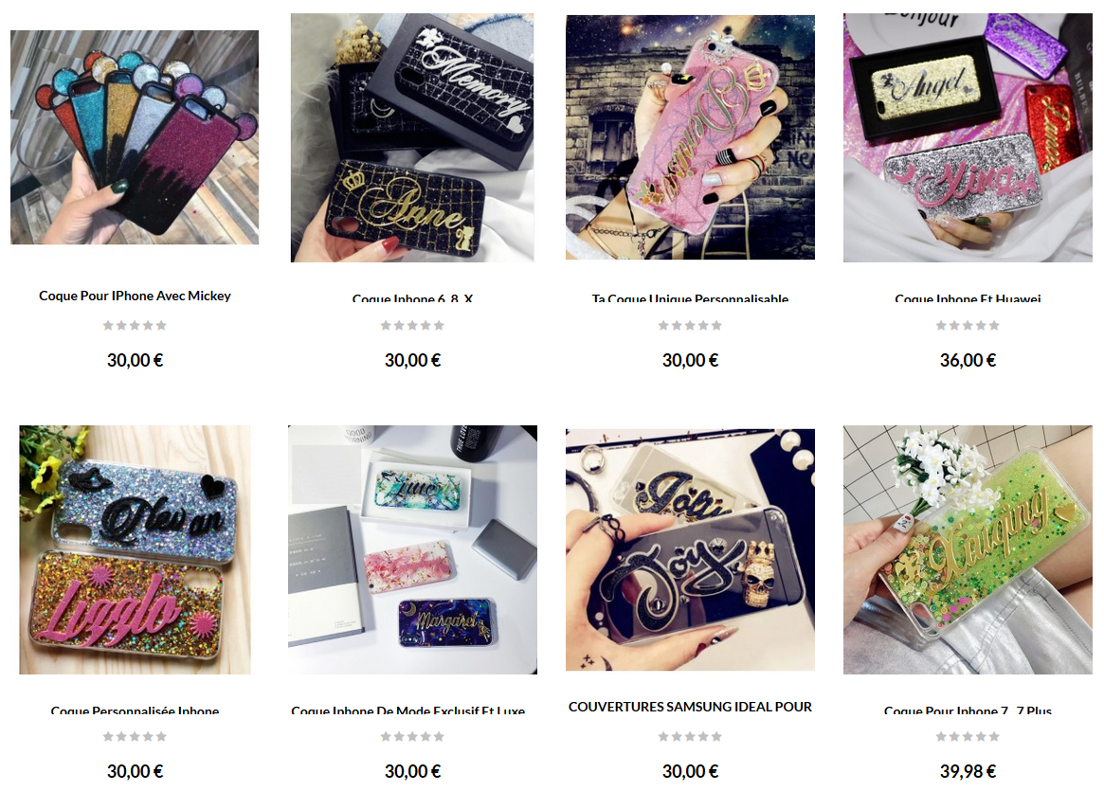Rate the Mickey case with stars
Image resolution: width=1104 pixels, height=791 pixels.
[135, 325]
